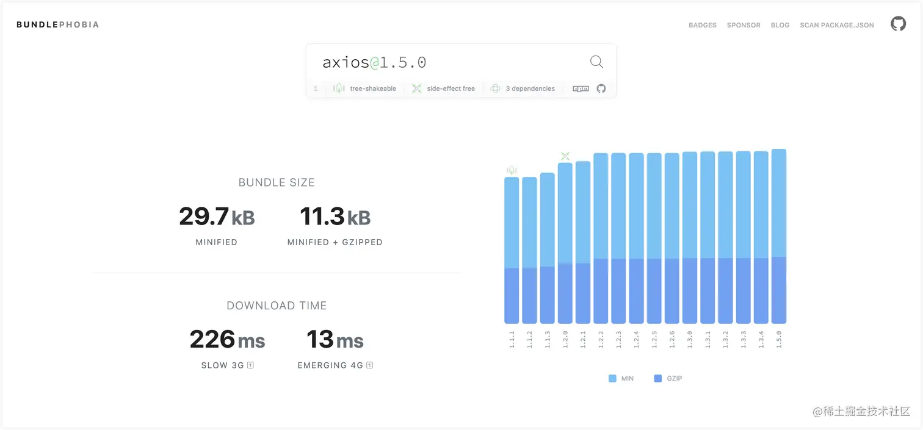Click the info 'i' icon in search bar
The image size is (923, 430).
(x=316, y=88)
